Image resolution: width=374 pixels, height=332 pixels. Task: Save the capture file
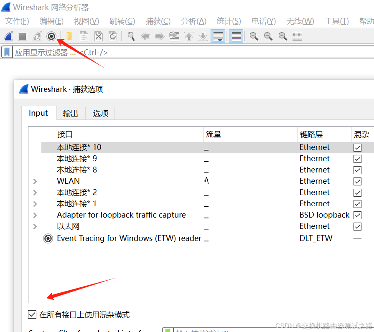(x=84, y=36)
